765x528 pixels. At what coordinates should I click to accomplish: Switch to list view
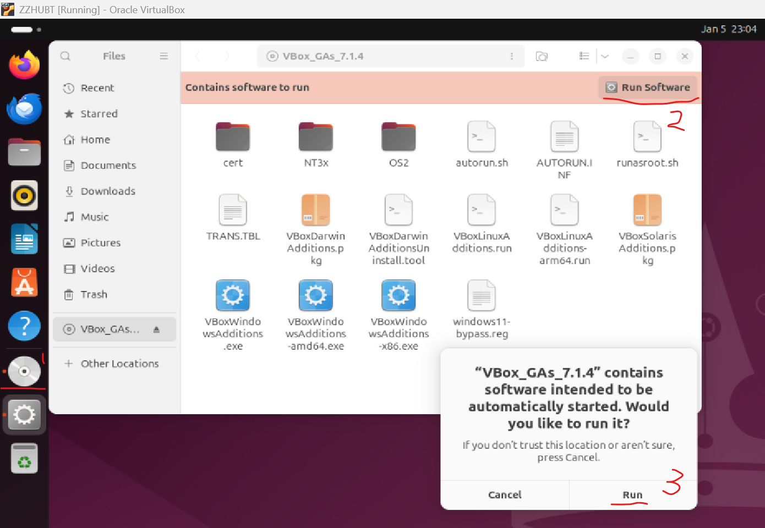point(584,56)
